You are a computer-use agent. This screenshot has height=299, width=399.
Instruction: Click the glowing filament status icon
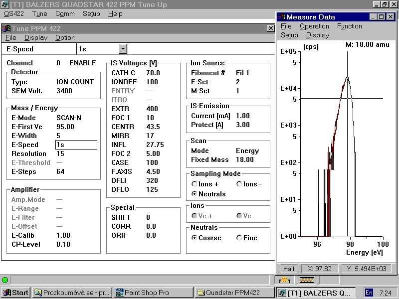[284, 280]
